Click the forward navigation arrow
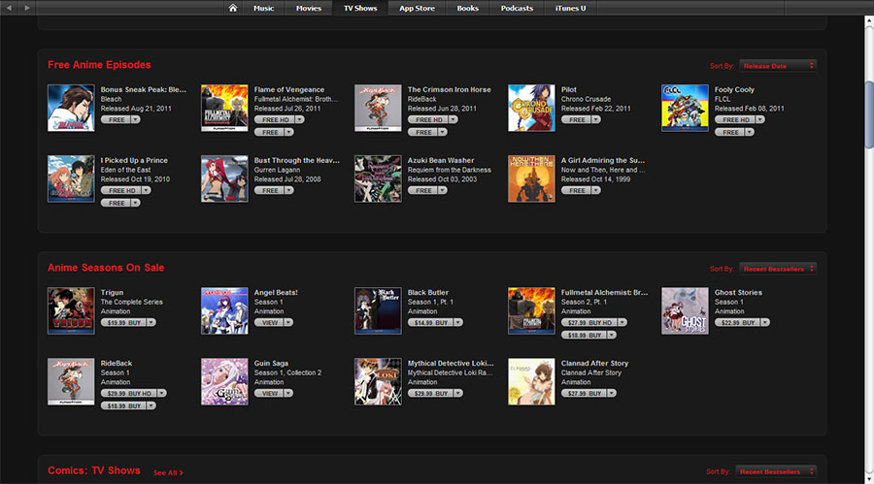Screen dimensions: 874x484 coord(27,8)
